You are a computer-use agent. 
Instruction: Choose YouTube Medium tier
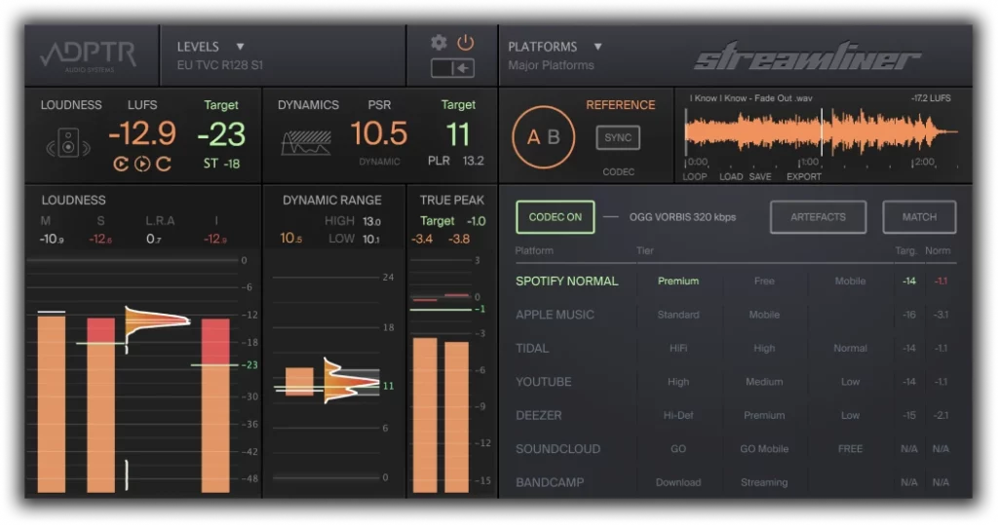[764, 382]
